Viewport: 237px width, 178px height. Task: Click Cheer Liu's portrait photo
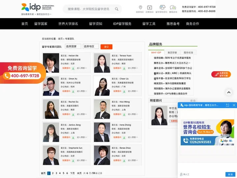tap(102, 86)
